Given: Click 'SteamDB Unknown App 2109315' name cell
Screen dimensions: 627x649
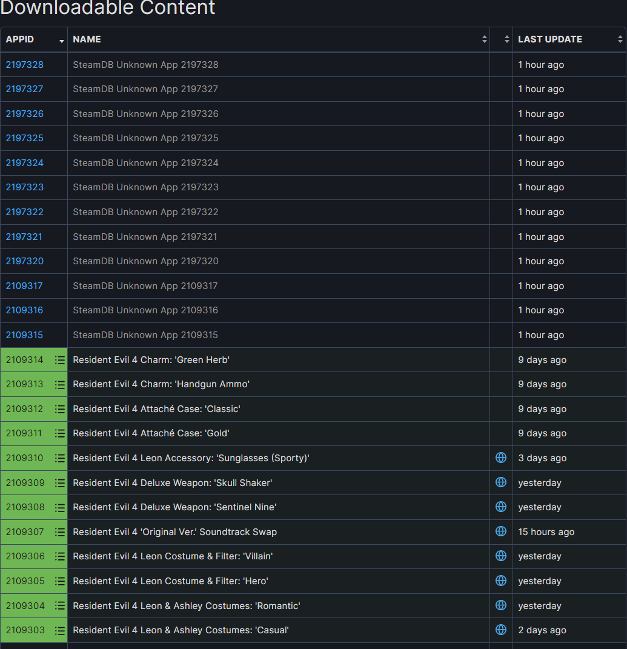Looking at the screenshot, I should coord(279,335).
